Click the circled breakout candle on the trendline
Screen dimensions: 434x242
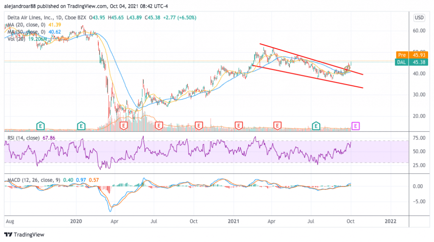347,68
